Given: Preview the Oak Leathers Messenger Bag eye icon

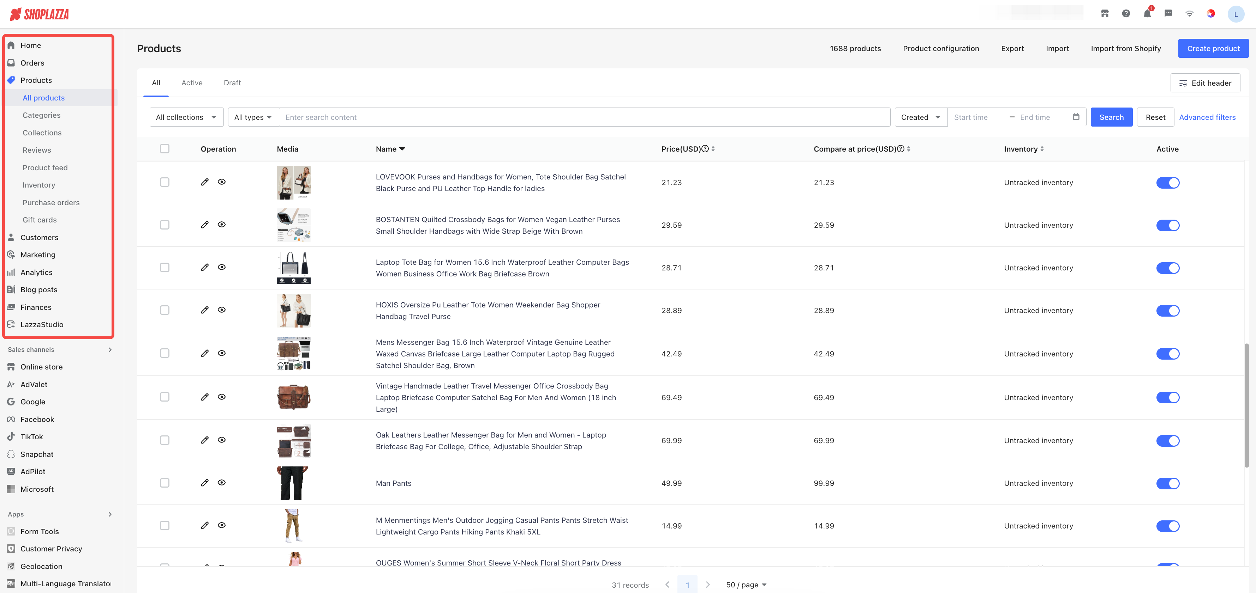Looking at the screenshot, I should click(221, 440).
